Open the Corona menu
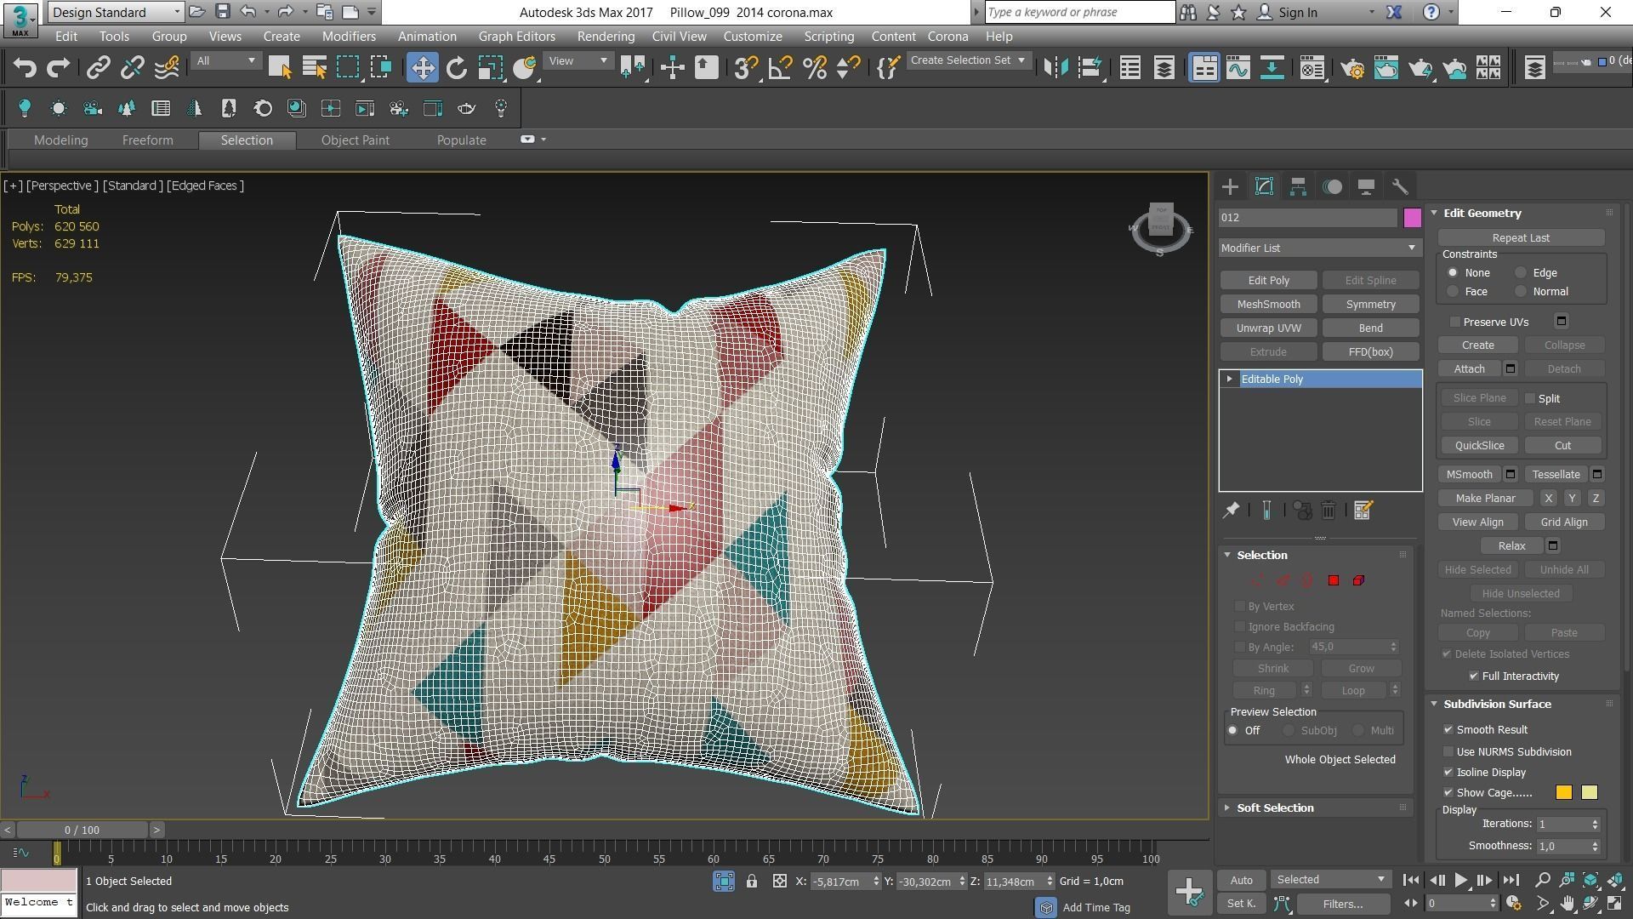1633x919 pixels. (947, 37)
